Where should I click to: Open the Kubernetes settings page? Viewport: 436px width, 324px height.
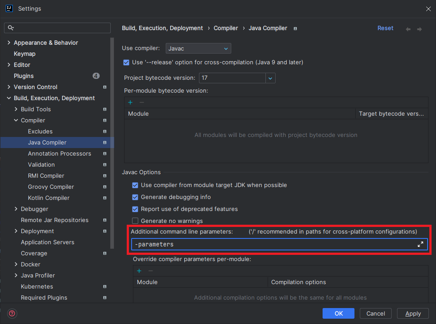tap(37, 286)
